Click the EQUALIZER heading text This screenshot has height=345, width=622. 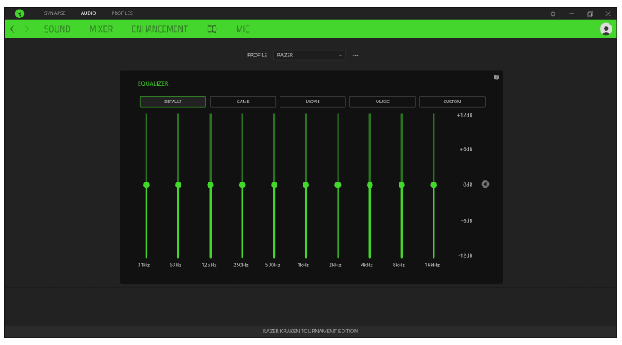pos(153,83)
